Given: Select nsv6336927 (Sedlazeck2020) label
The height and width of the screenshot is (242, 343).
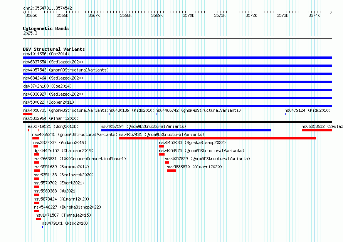Looking at the screenshot, I should pyautogui.click(x=53, y=94).
